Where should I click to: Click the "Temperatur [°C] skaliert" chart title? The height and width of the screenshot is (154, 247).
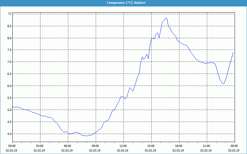(x=124, y=2)
